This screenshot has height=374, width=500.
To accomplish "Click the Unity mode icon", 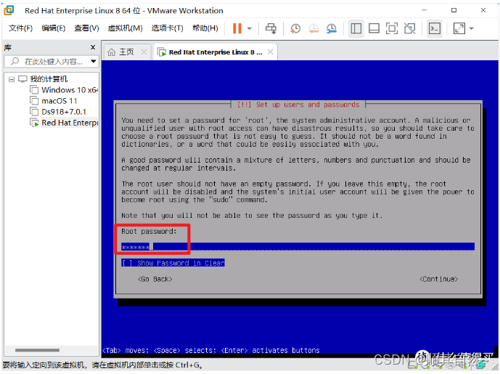I will click(x=410, y=28).
